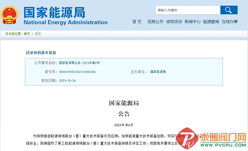This screenshot has width=248, height=151.
Task: Click the 主办单位 value 国家能源局
Action: coord(158,72)
